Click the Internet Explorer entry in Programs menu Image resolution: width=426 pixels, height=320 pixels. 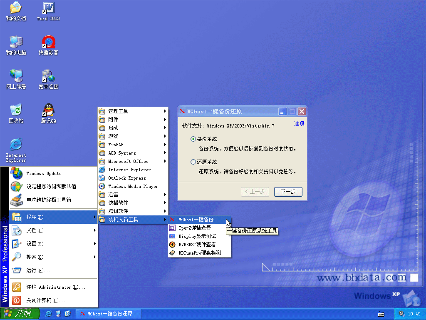(x=133, y=170)
